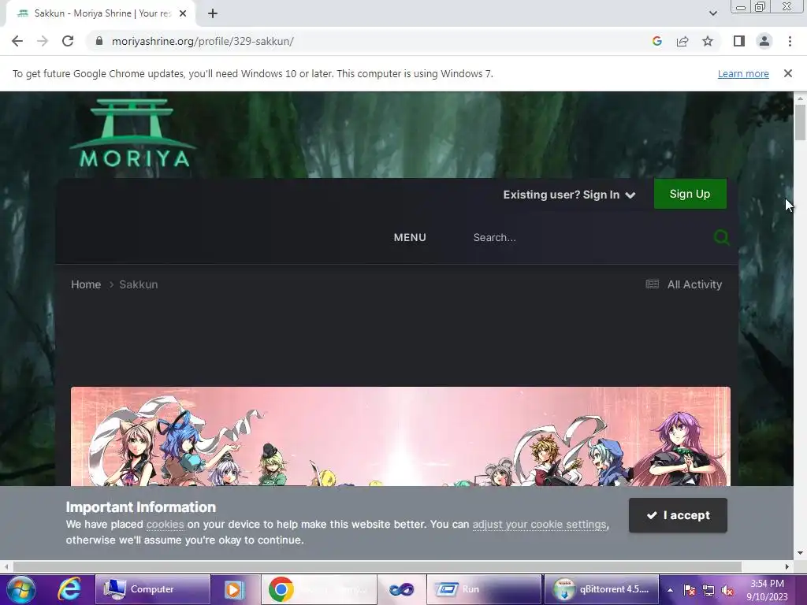
Task: Click the Action Center flag icon
Action: [x=690, y=590]
